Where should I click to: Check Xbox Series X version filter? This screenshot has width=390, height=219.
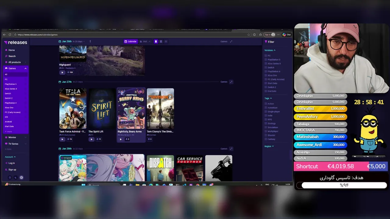click(266, 64)
